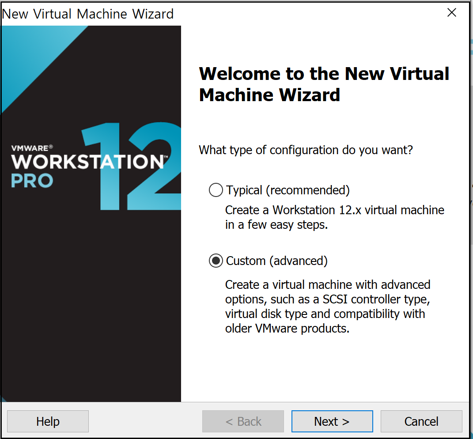The height and width of the screenshot is (439, 473).
Task: Click the 'Create a Workstation 12.x virtual machine' description
Action: (334, 217)
